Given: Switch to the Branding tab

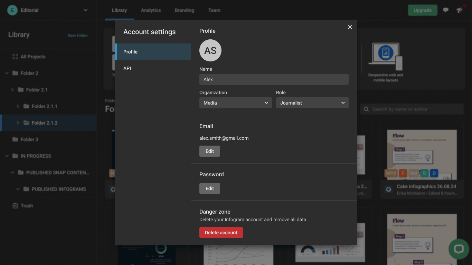Looking at the screenshot, I should [x=185, y=10].
